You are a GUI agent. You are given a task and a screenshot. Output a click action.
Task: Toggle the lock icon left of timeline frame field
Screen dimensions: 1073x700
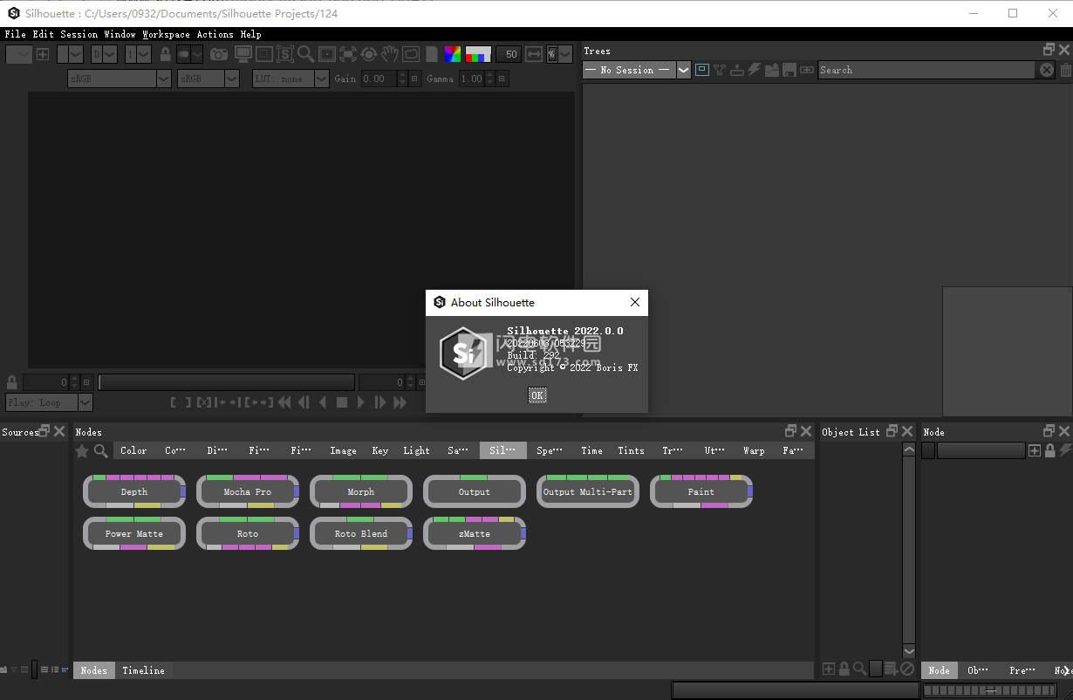11,382
